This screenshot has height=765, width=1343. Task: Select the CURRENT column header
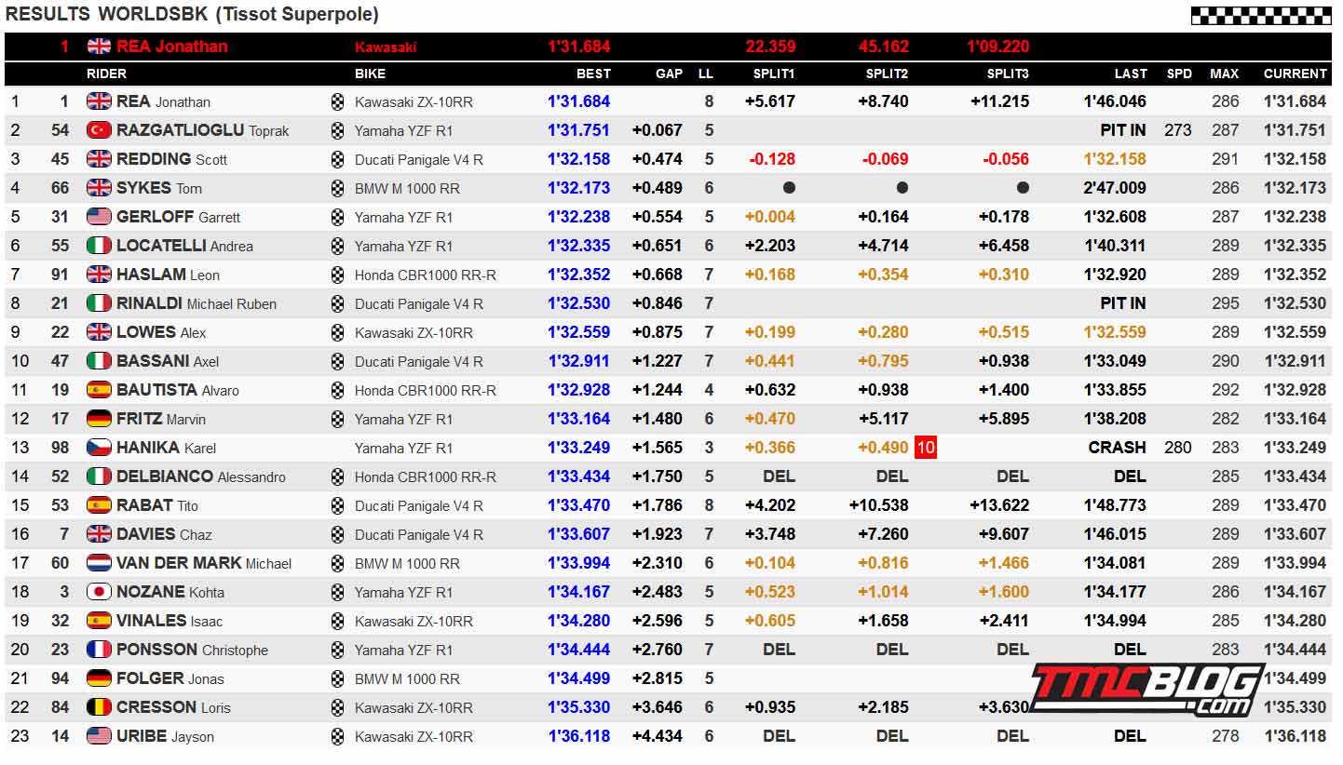(x=1295, y=74)
